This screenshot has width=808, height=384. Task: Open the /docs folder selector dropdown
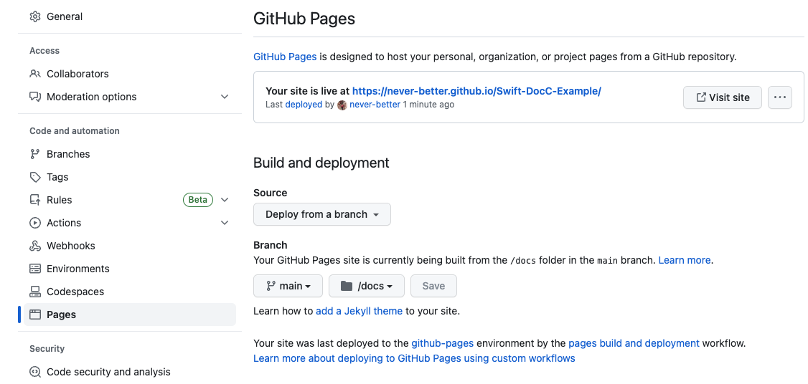tap(367, 286)
